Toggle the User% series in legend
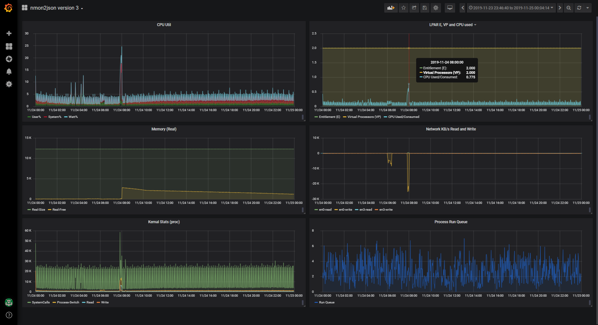This screenshot has height=325, width=598. pos(36,117)
